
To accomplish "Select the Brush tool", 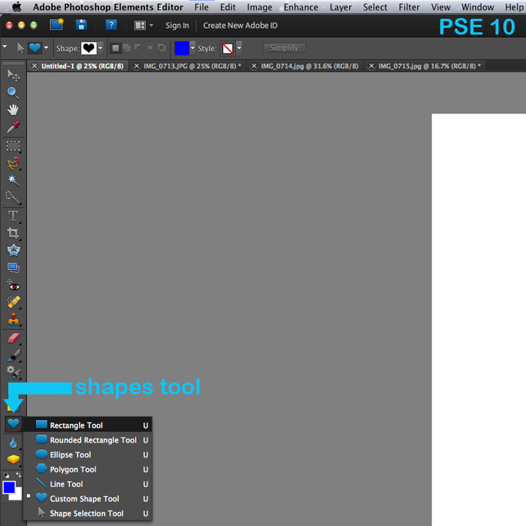I will click(14, 355).
